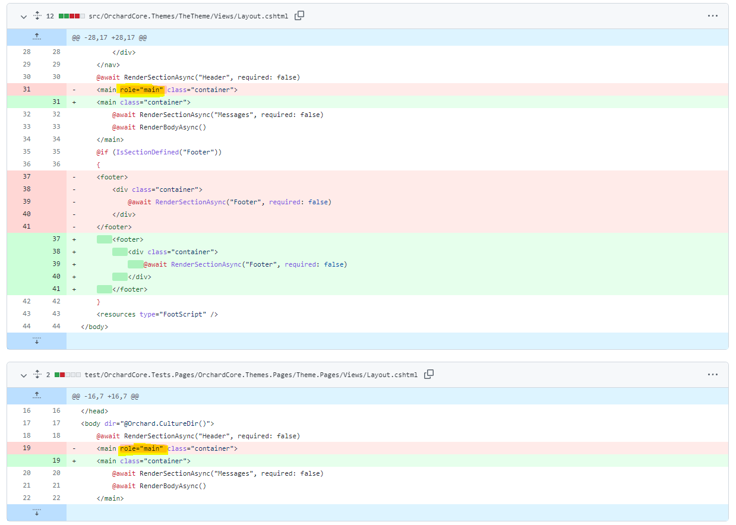
Task: Open file src/OrchardCore.Themes/TheTheme/Views/Layout.cshtml
Action: pos(188,16)
